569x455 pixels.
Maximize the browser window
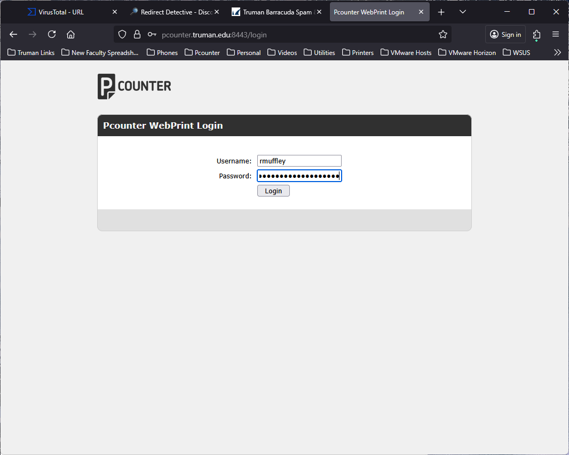coord(532,12)
